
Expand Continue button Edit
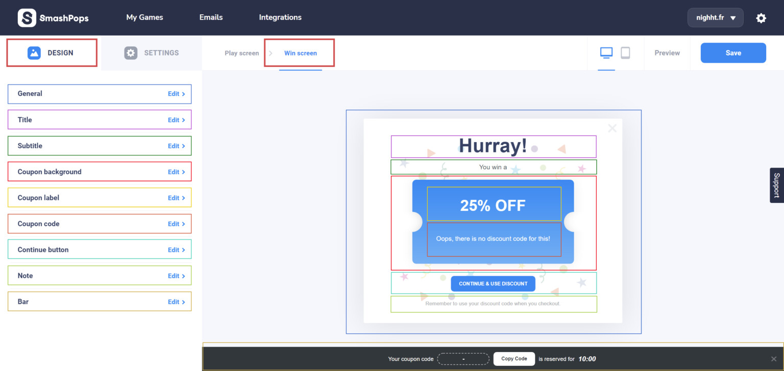pyautogui.click(x=176, y=250)
